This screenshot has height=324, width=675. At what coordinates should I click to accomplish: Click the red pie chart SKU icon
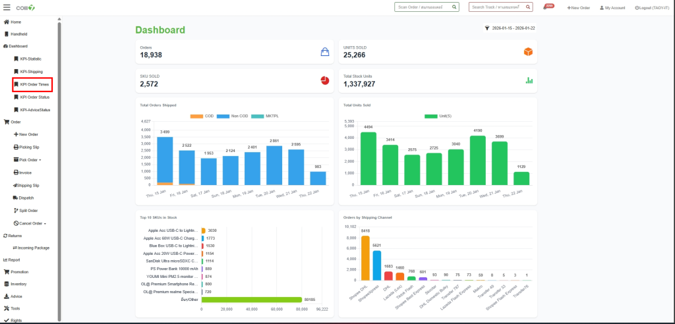point(324,80)
